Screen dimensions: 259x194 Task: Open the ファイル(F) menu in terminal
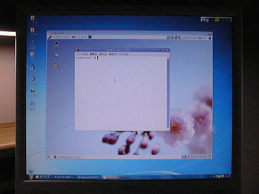(x=82, y=54)
